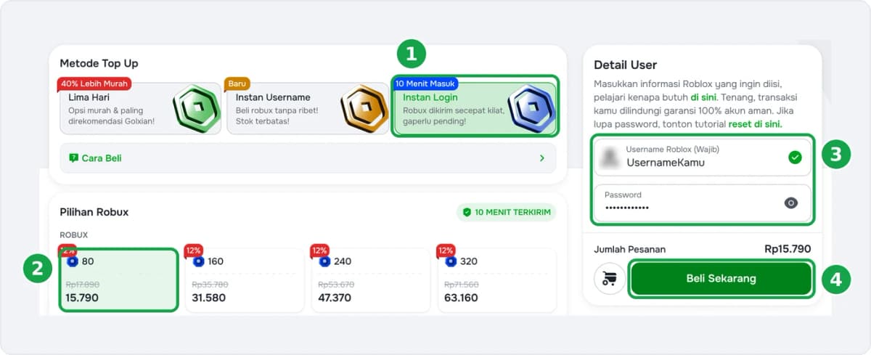Click the 10 Menit Masuk badge
Screen dimensions: 871x355
425,83
